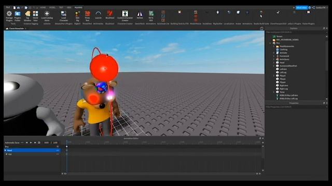Select the Brushtool plugin icon
The height and width of the screenshot is (186, 332).
pos(109,13)
